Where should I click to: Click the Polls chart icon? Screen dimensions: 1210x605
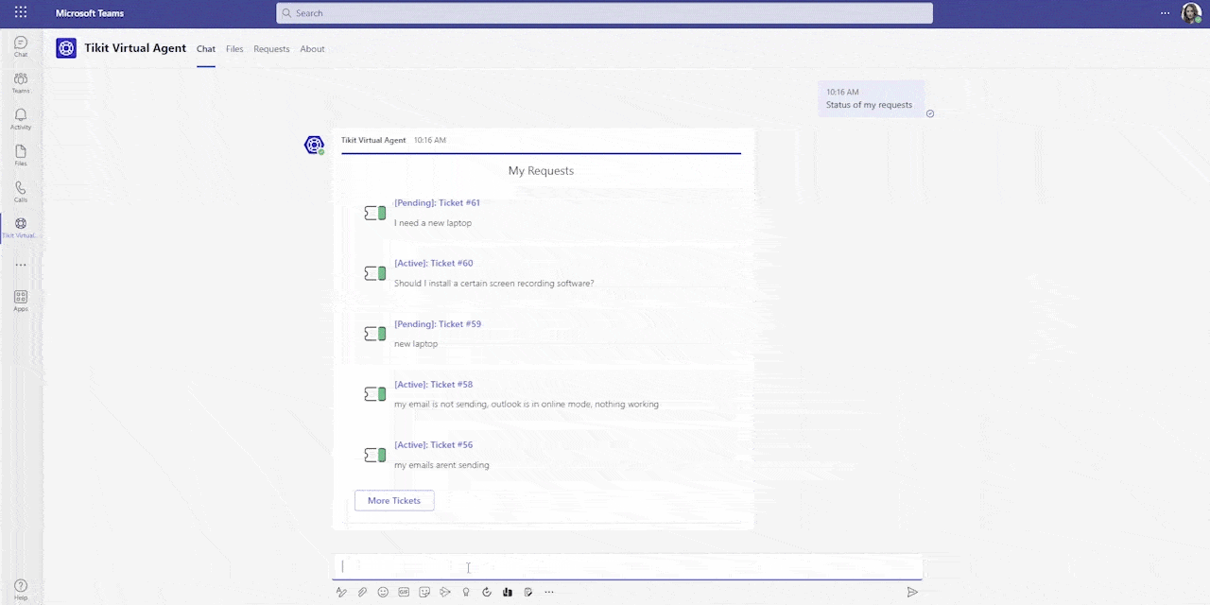coord(508,593)
